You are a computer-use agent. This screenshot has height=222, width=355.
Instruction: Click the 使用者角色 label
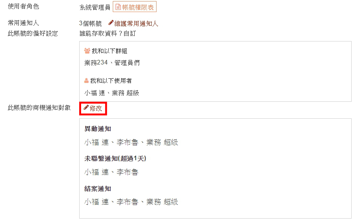(x=23, y=6)
